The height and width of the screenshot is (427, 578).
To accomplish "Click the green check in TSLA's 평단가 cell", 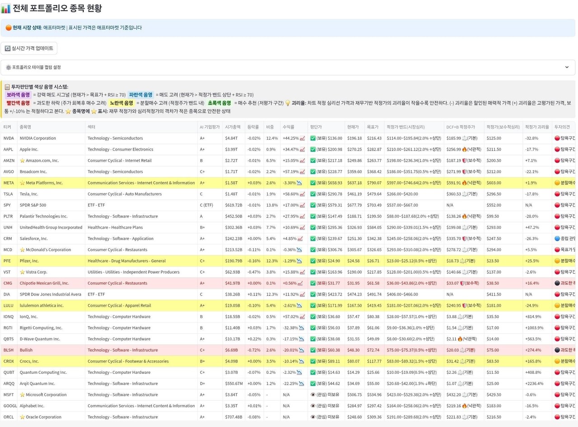I will 312,194.
